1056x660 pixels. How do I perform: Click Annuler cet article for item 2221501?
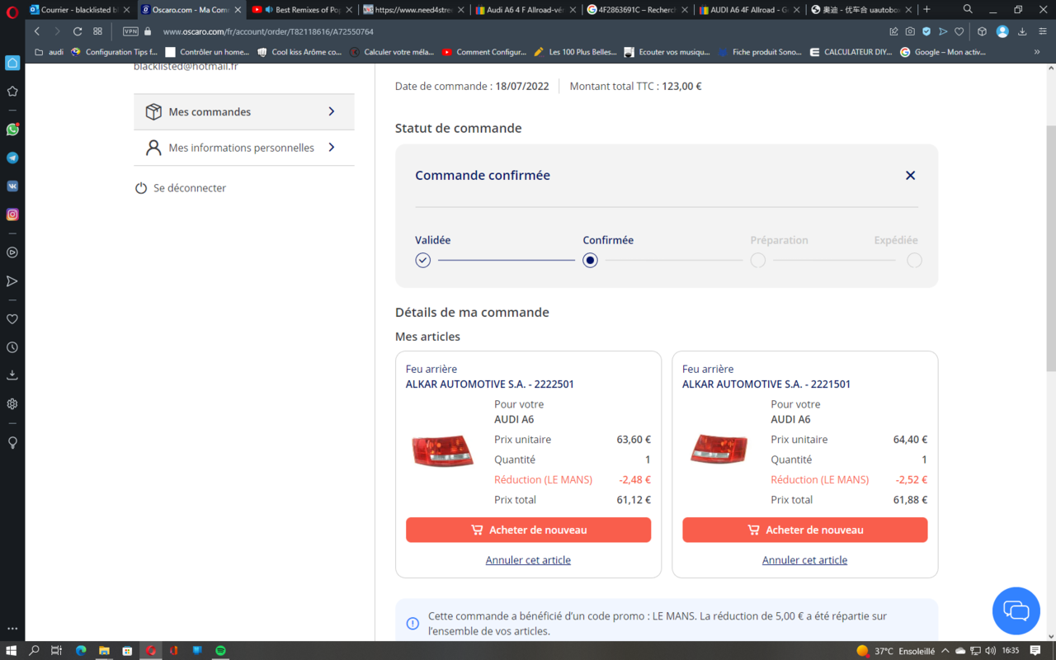click(x=804, y=560)
